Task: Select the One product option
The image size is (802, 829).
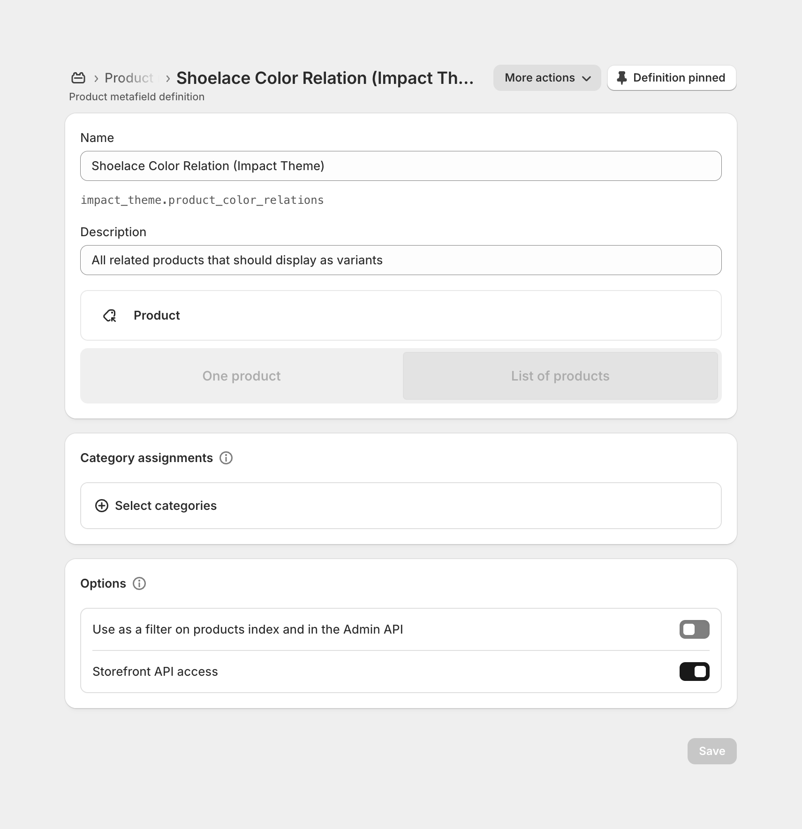Action: [x=242, y=376]
